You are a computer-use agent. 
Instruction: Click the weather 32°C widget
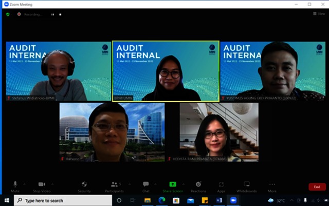pyautogui.click(x=277, y=201)
